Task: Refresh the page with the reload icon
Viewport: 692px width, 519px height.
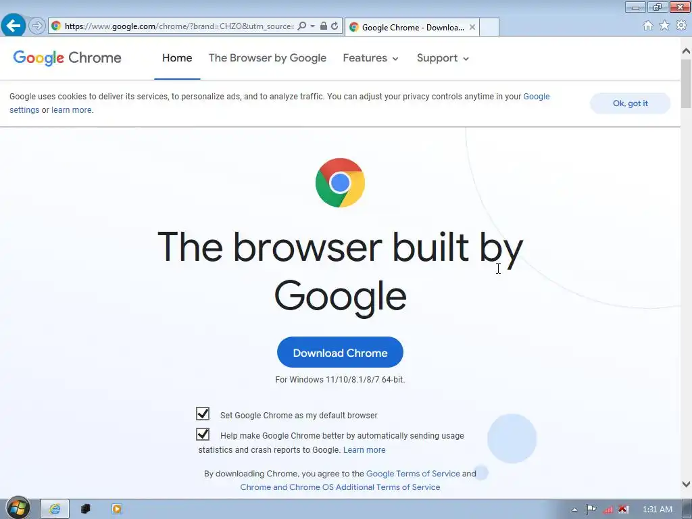Action: pos(335,26)
